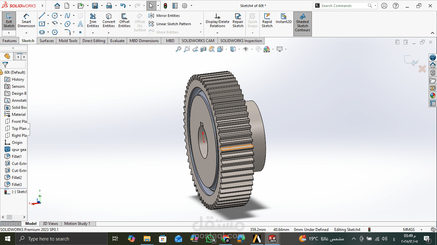
Task: Click the Appearances color ball in task pane
Action: point(433,95)
